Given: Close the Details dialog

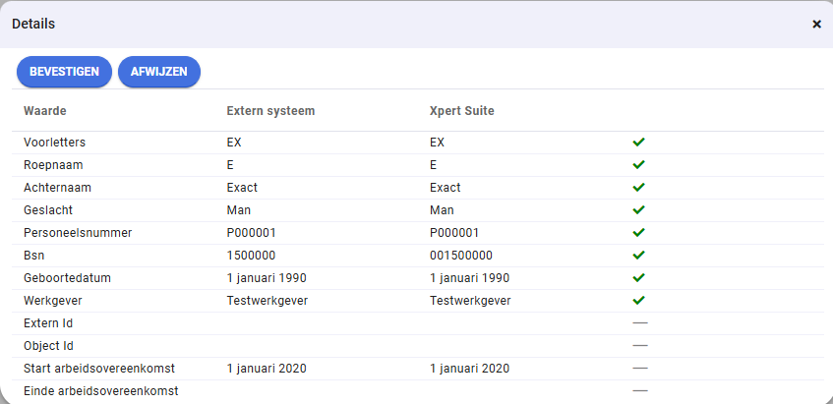Looking at the screenshot, I should point(816,24).
